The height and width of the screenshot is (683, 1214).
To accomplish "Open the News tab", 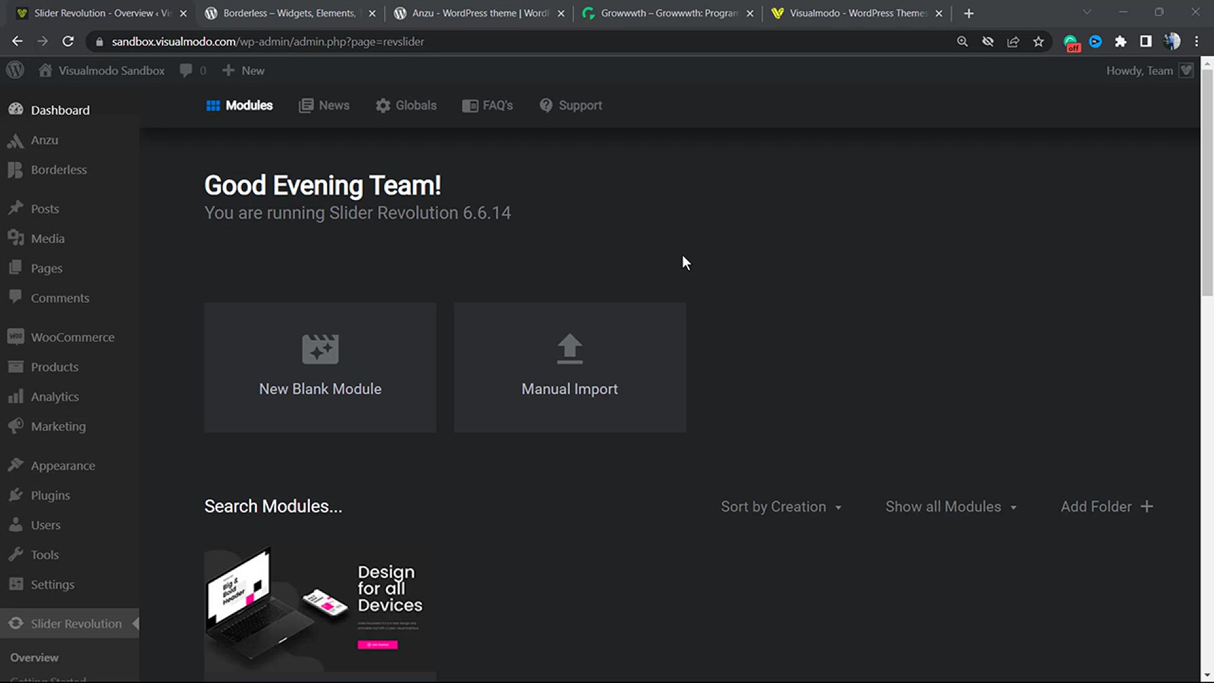I will coord(324,106).
